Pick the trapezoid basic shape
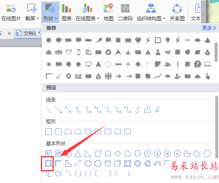 click(108, 154)
